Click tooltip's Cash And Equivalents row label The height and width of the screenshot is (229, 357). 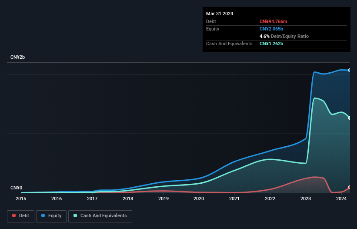coord(229,44)
